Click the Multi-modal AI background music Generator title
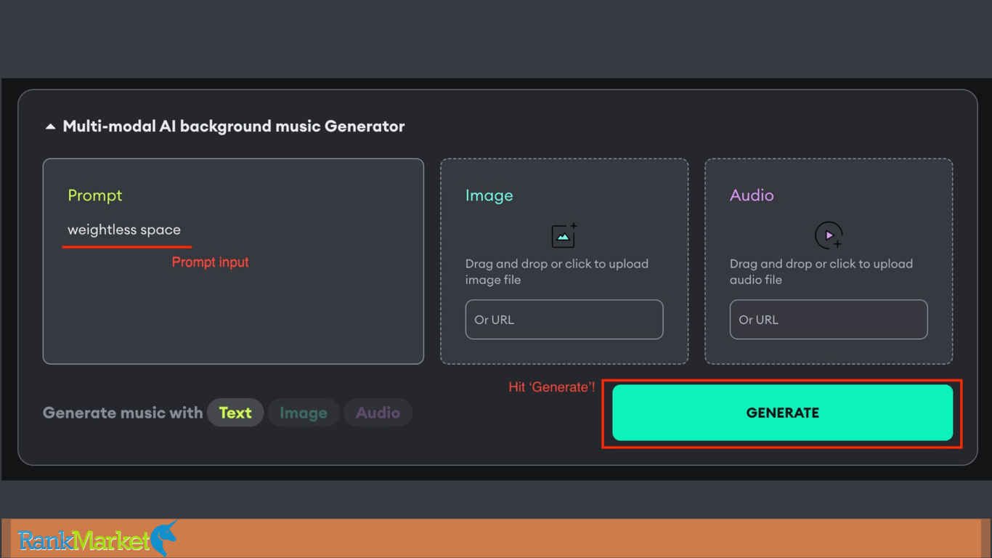992x558 pixels. pos(234,126)
